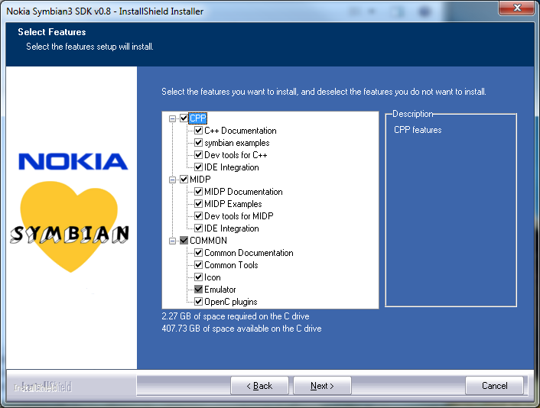Click the Nokia logo image
Screen dimensions: 540x408
pyautogui.click(x=73, y=162)
